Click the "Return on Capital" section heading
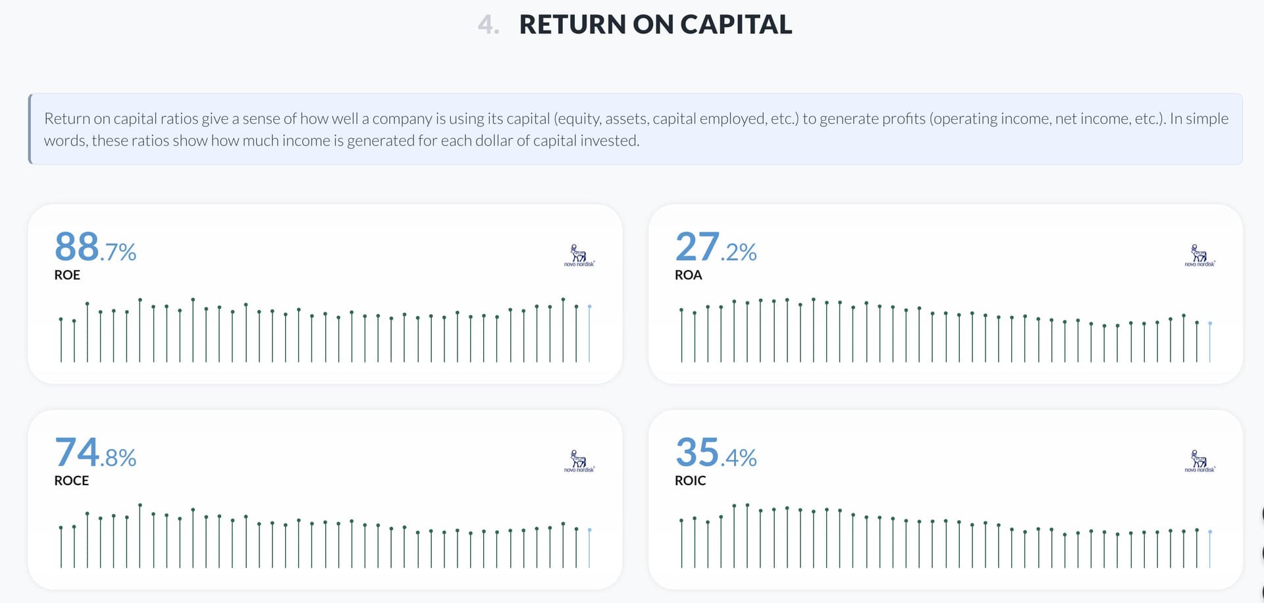 tap(654, 25)
